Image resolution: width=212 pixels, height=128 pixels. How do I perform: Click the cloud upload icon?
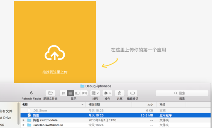point(55,53)
